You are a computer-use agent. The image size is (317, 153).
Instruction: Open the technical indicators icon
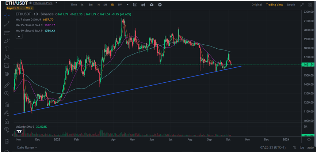pos(135,5)
